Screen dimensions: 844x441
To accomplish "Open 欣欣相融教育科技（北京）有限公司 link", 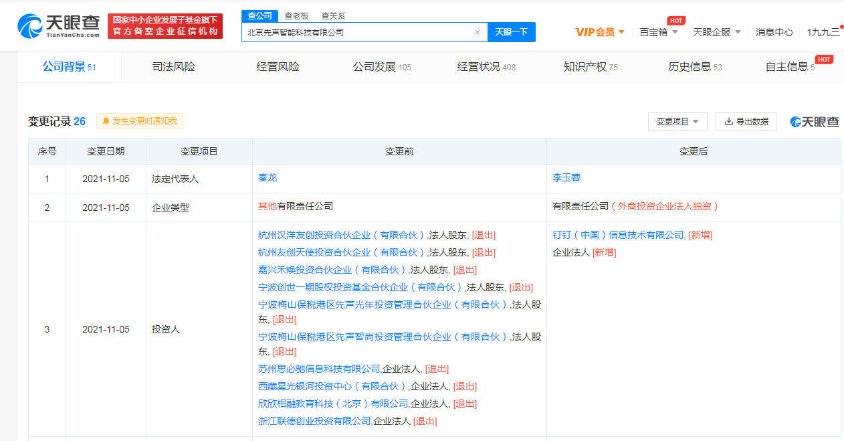I will [333, 404].
